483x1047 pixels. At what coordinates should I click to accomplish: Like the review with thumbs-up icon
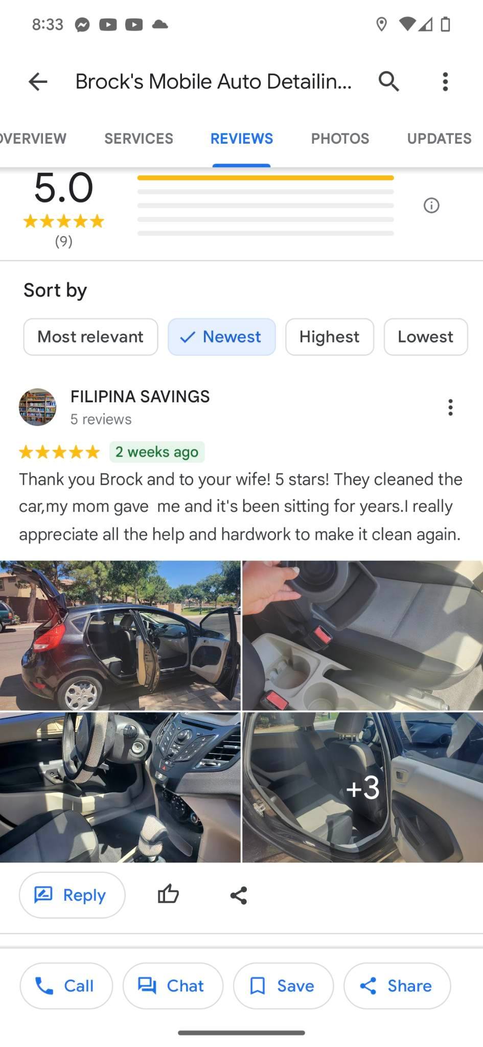click(168, 895)
